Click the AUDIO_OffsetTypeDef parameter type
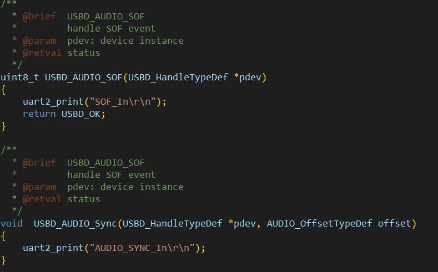 tap(320, 223)
